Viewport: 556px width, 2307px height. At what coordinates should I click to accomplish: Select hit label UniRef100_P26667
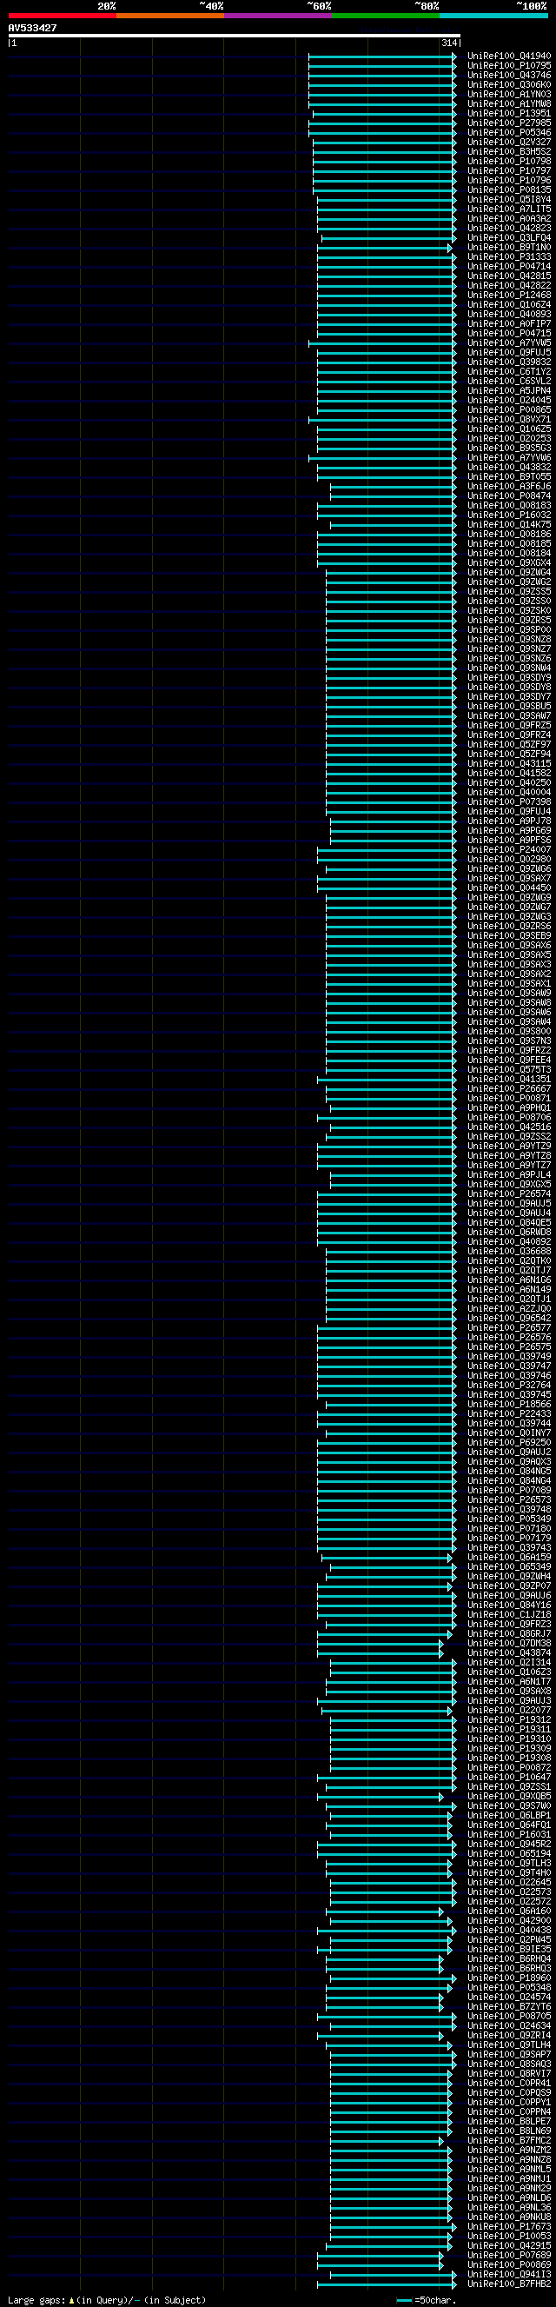(x=509, y=1089)
